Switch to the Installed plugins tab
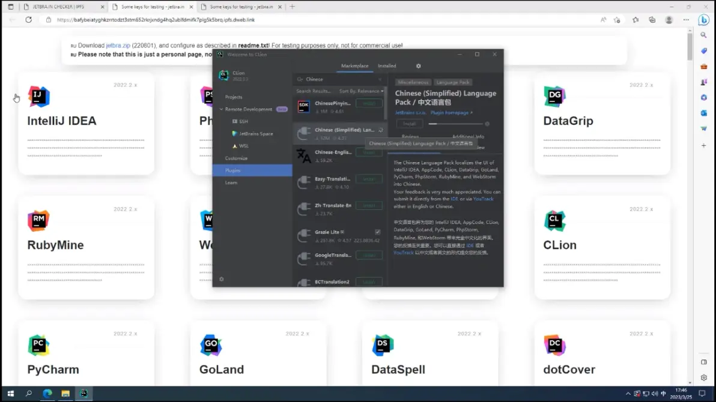 tap(387, 66)
